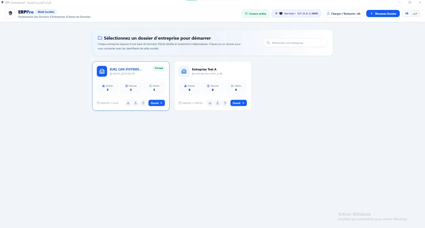Create a new dossier with Nouveau Dossier
This screenshot has height=228, width=425.
point(383,13)
